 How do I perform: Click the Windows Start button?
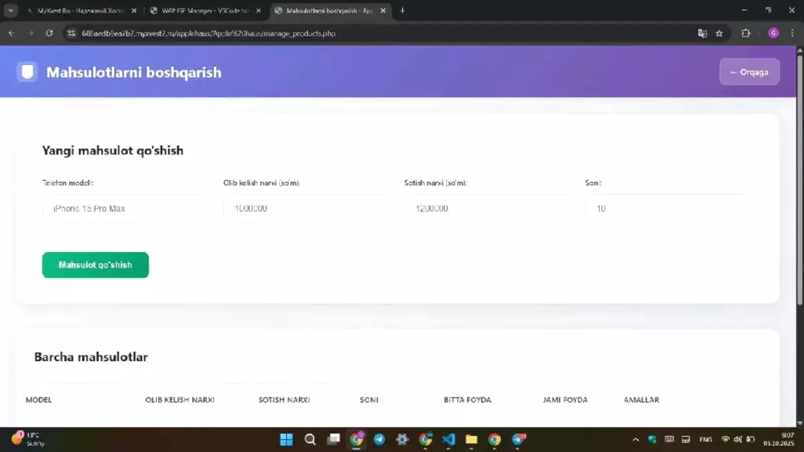[x=286, y=439]
